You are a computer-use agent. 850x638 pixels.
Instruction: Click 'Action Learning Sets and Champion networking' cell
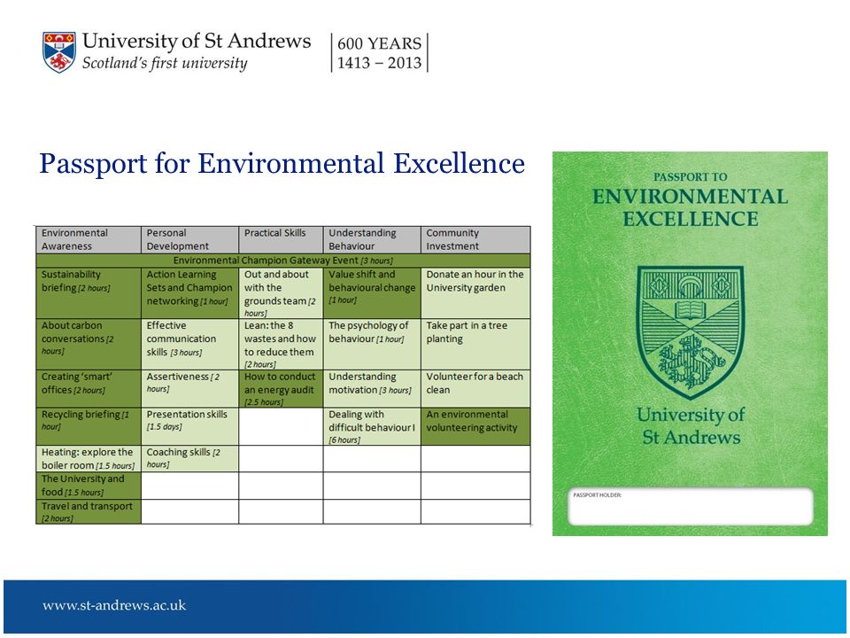(x=189, y=293)
